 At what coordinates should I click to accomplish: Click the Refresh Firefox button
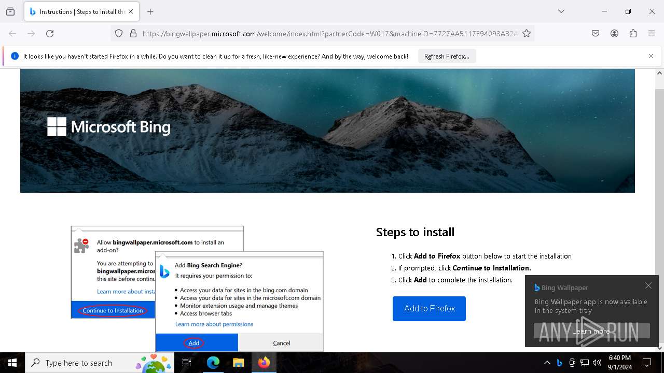pos(447,56)
